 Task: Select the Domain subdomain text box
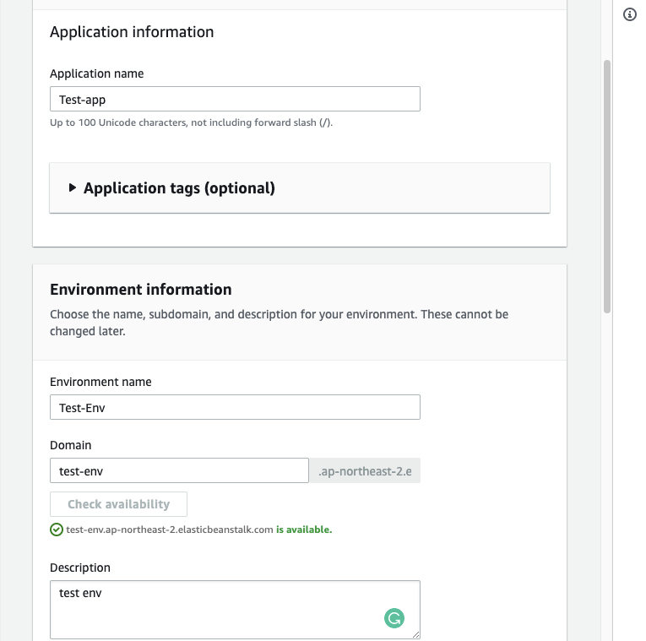(x=179, y=470)
